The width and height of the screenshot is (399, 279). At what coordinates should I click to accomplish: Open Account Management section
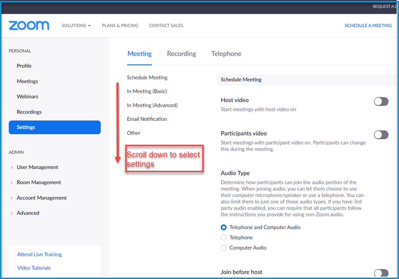(42, 198)
